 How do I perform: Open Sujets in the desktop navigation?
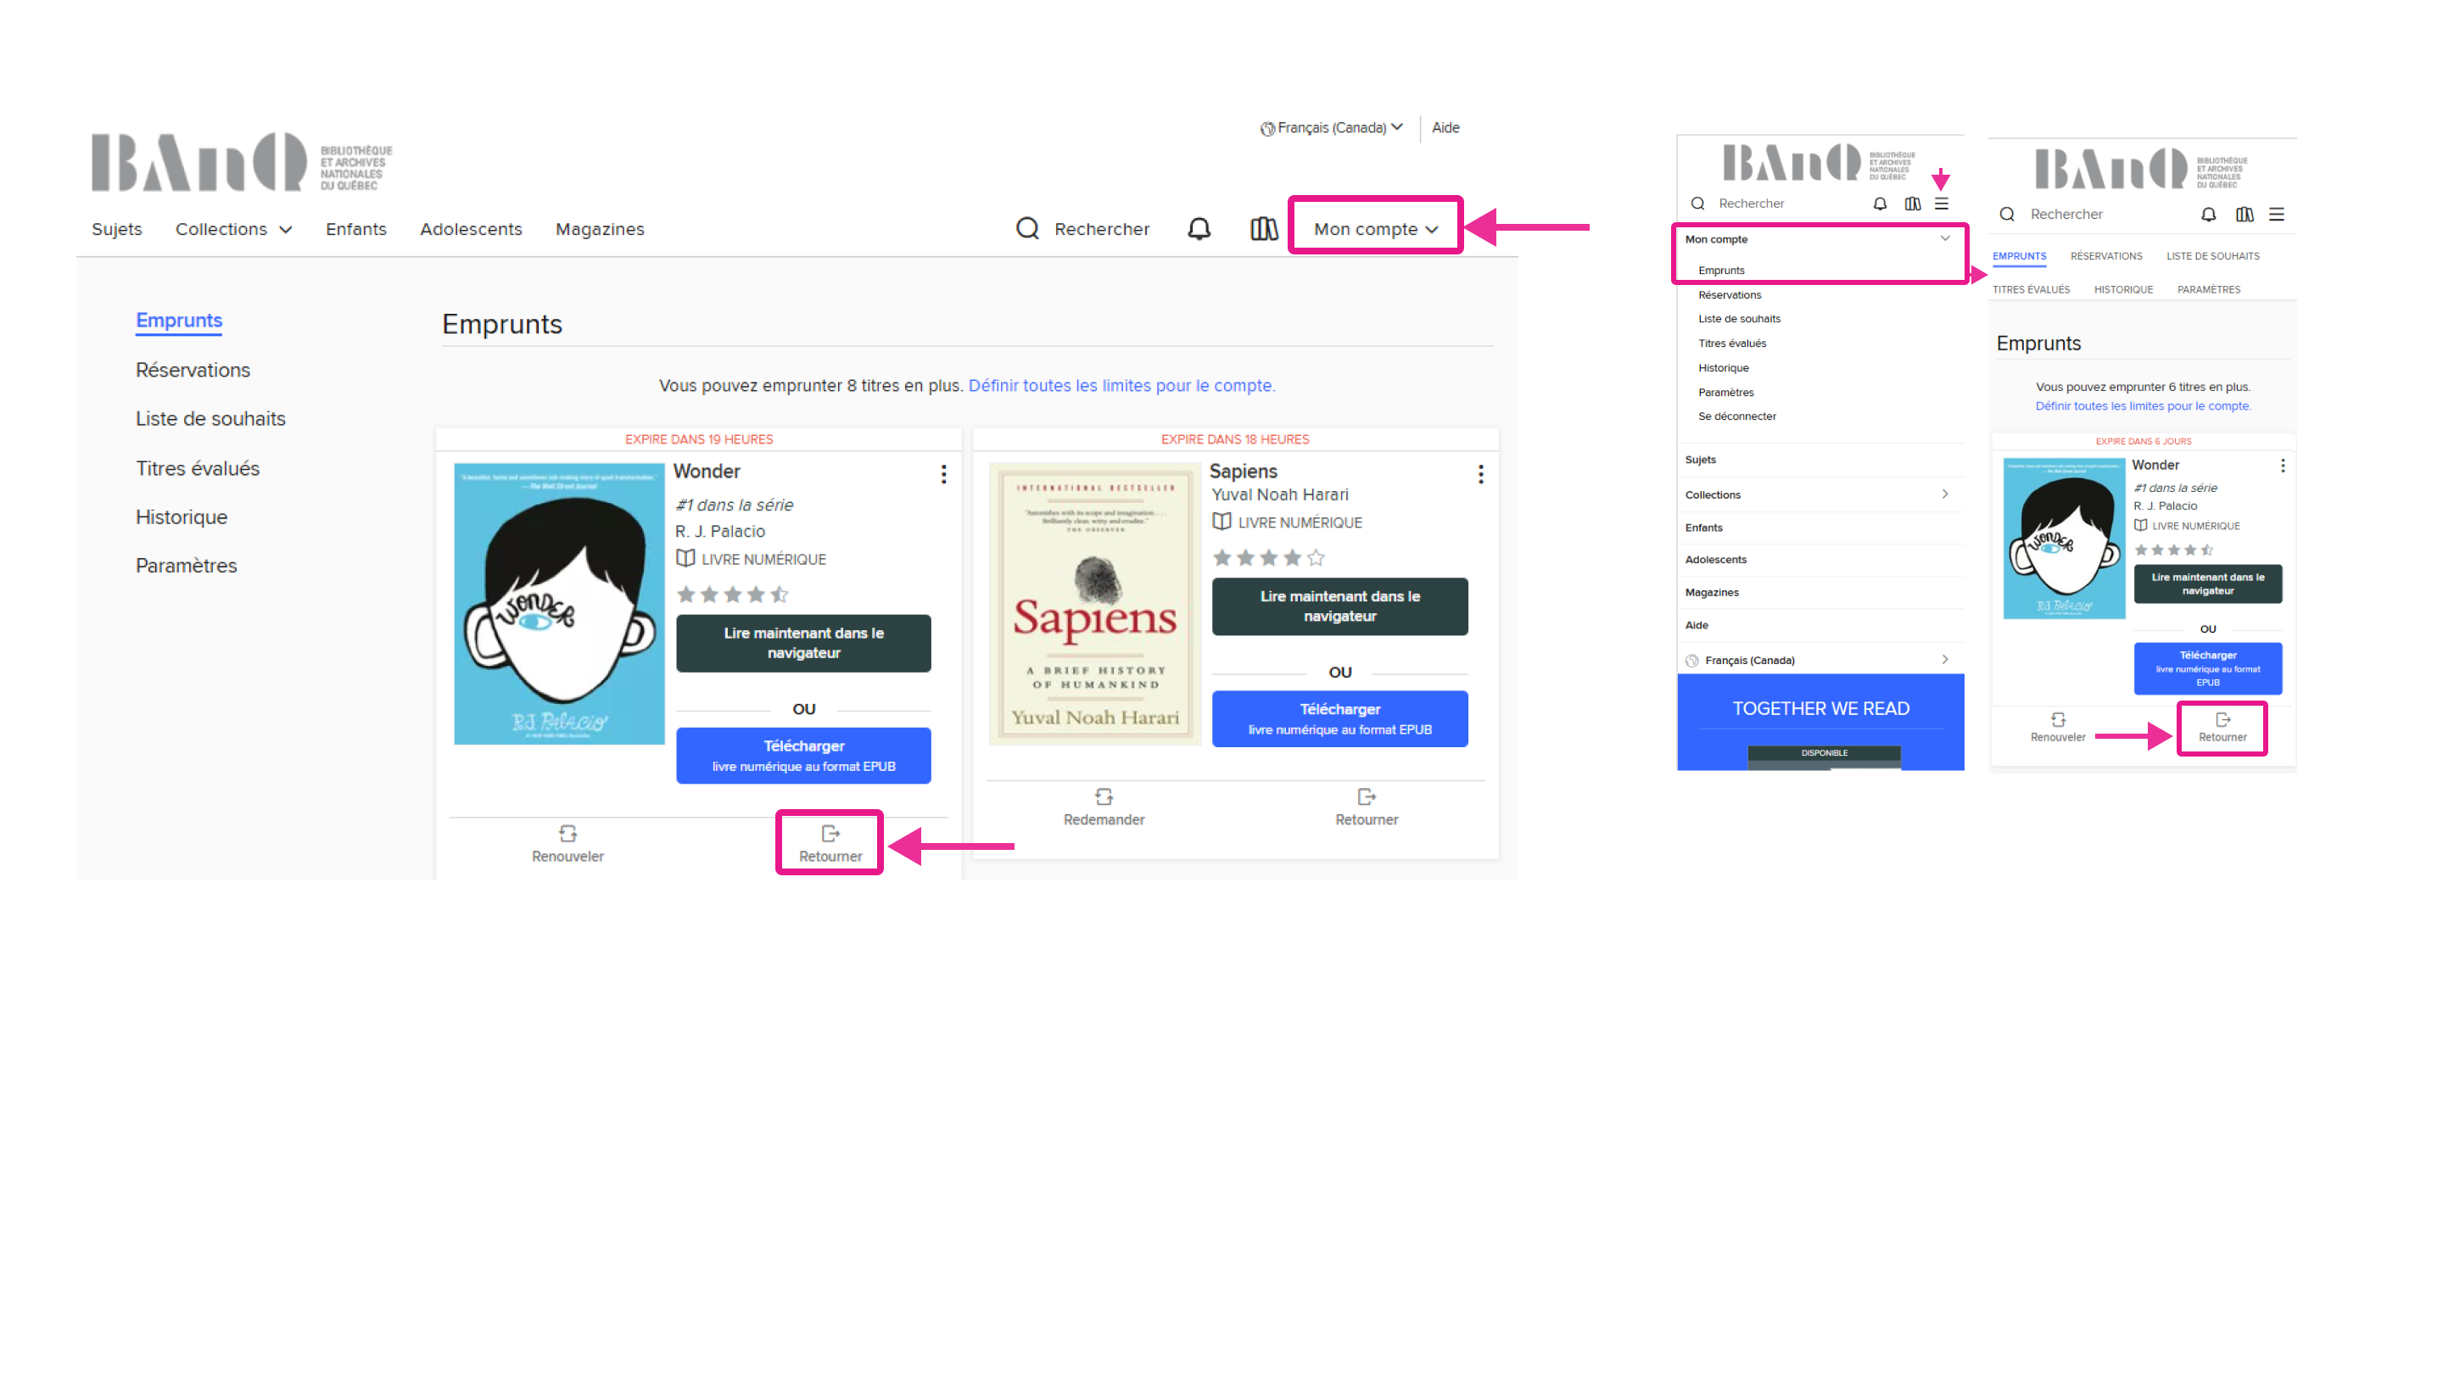(x=117, y=230)
